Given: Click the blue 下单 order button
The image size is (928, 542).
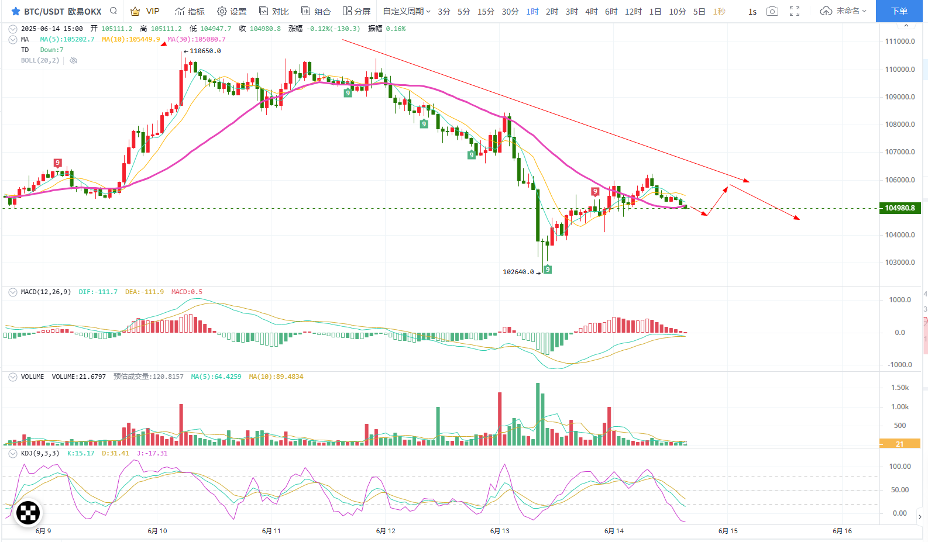Looking at the screenshot, I should [x=899, y=11].
